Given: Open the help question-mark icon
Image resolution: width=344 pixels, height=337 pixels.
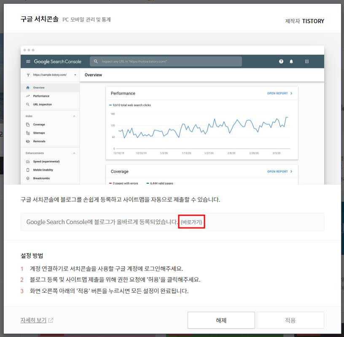Looking at the screenshot, I should [281, 62].
